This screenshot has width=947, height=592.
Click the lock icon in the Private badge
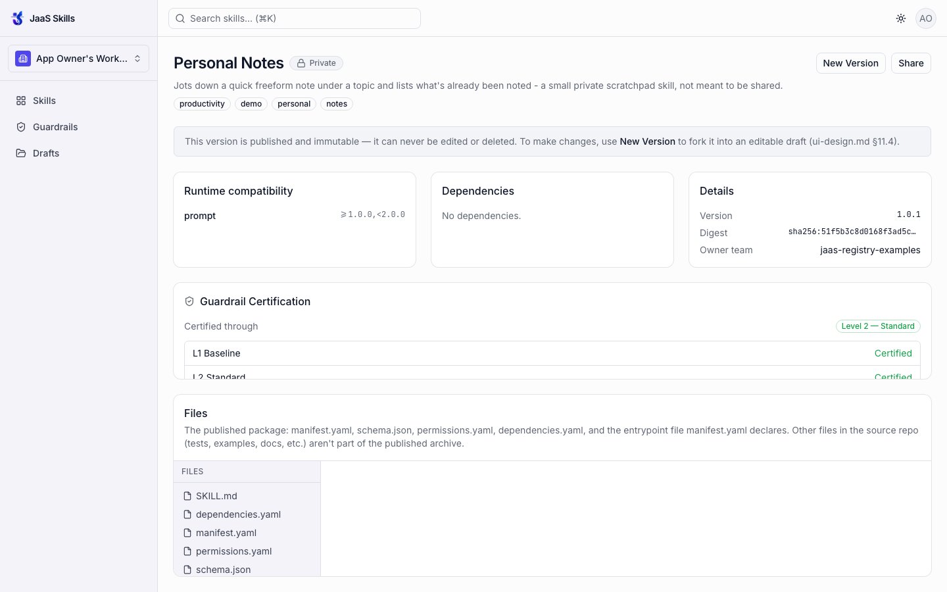click(x=301, y=63)
